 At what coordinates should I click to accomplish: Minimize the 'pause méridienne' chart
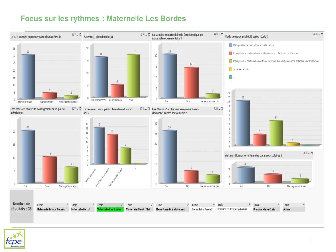click(78, 109)
